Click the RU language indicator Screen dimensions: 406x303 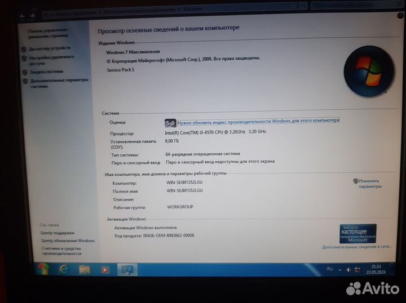click(x=330, y=269)
